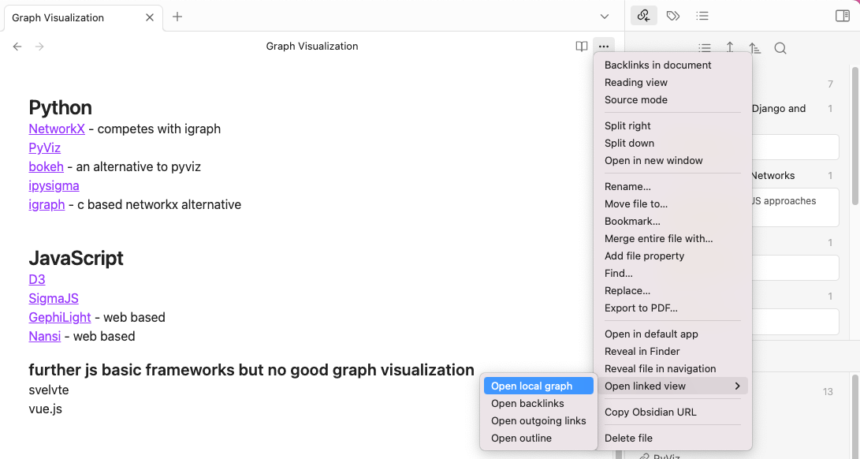Open the tags panel icon

click(x=673, y=16)
